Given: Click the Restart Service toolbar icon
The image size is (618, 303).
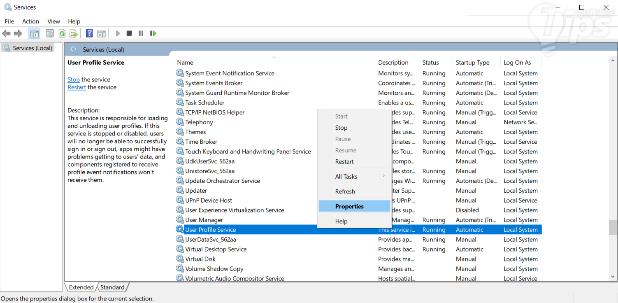Looking at the screenshot, I should (x=153, y=33).
